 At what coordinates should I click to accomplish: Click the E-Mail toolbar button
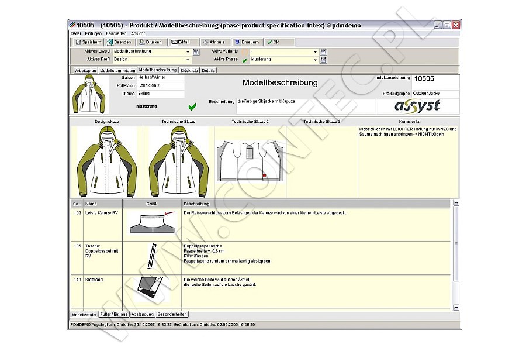point(182,42)
